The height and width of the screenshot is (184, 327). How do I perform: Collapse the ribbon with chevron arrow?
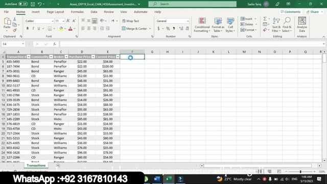(x=323, y=37)
